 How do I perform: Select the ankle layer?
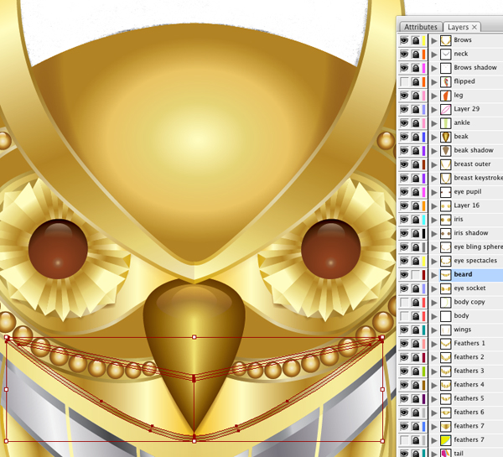tap(462, 122)
